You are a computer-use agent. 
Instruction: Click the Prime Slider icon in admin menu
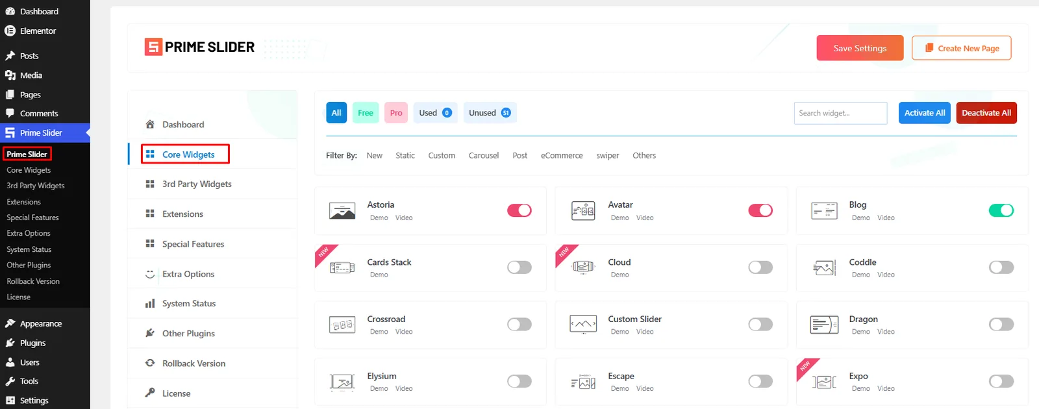(x=10, y=132)
